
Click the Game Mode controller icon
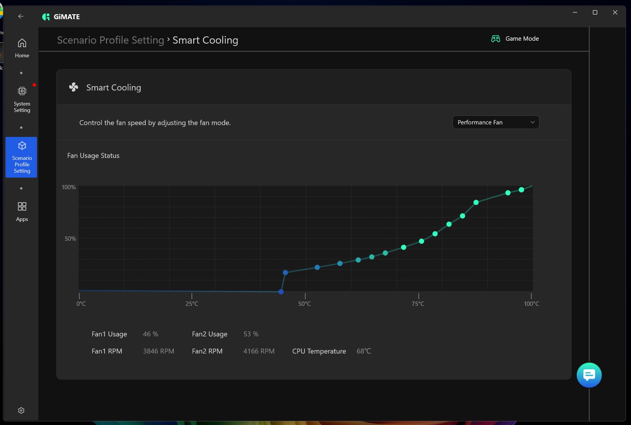(x=496, y=39)
